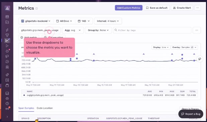Open the header more options ellipsis
The height and width of the screenshot is (122, 207).
point(198,8)
